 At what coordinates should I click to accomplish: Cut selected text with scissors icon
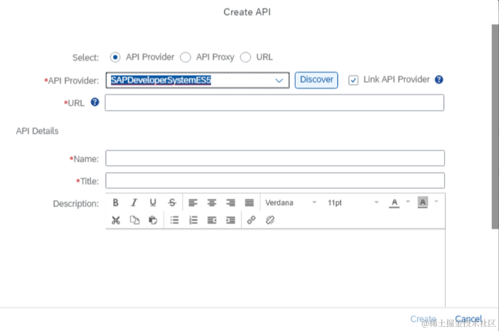pyautogui.click(x=116, y=220)
